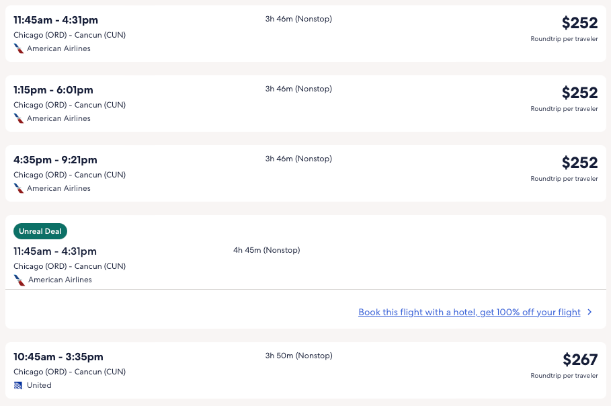Click the Unreal Deal 11:45am - 4:31pm time

pyautogui.click(x=55, y=251)
